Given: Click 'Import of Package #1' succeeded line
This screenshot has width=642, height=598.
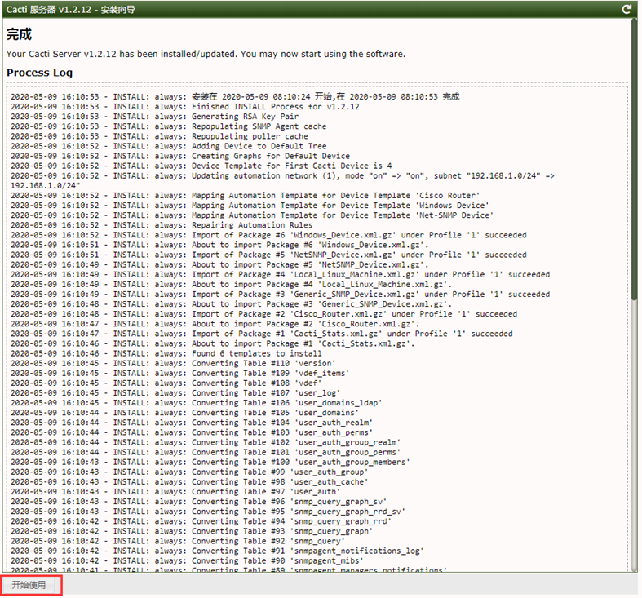Looking at the screenshot, I should click(x=262, y=334).
